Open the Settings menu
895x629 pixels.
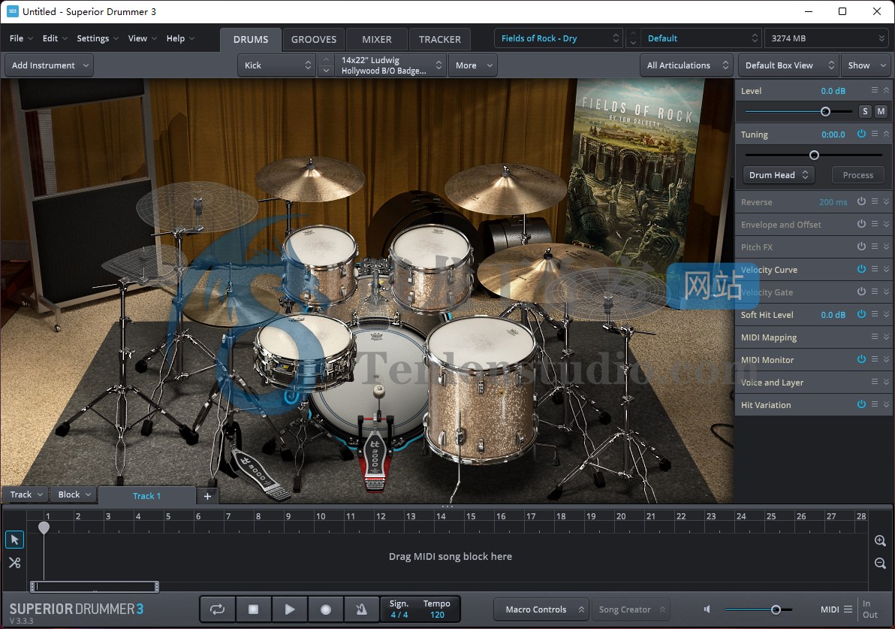click(x=98, y=38)
